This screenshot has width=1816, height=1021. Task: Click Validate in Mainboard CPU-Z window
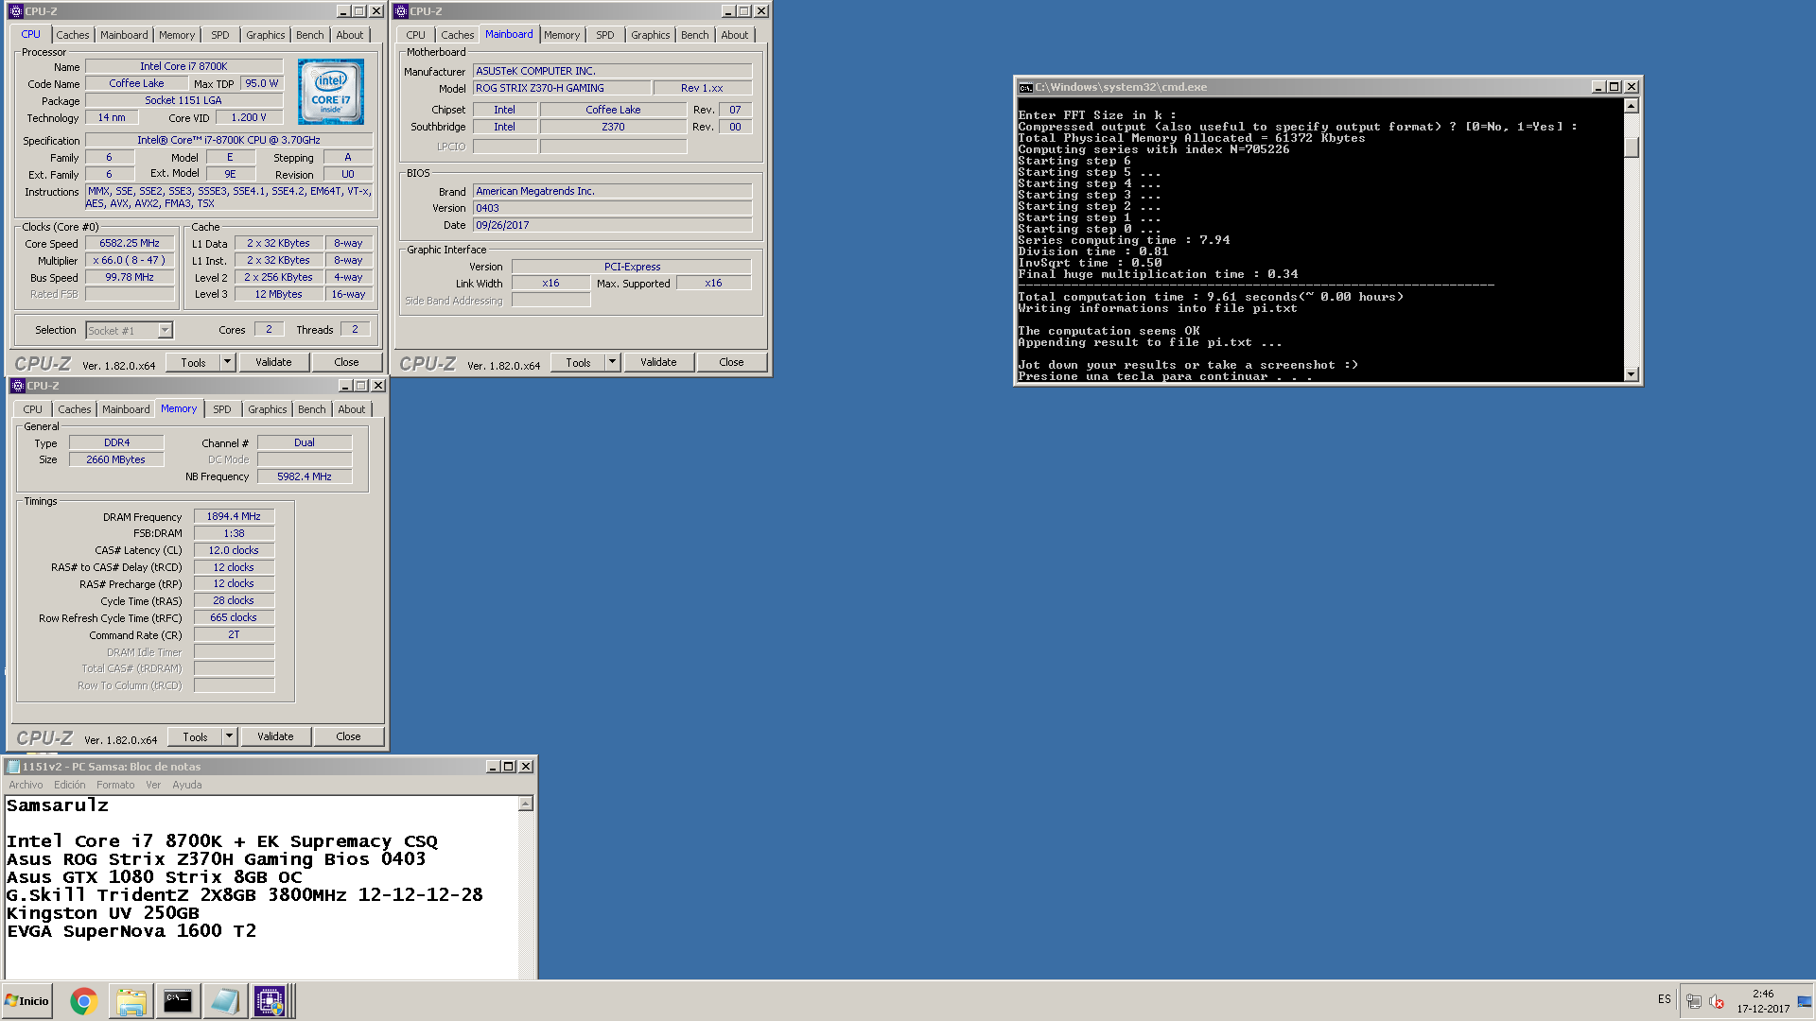(x=658, y=362)
